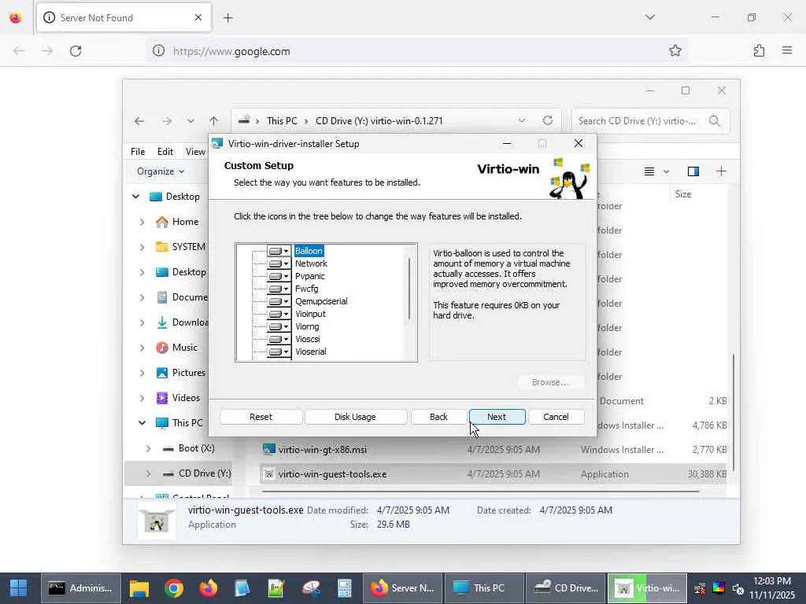Image resolution: width=806 pixels, height=604 pixels.
Task: Select the Vioinput feature label
Action: point(310,314)
